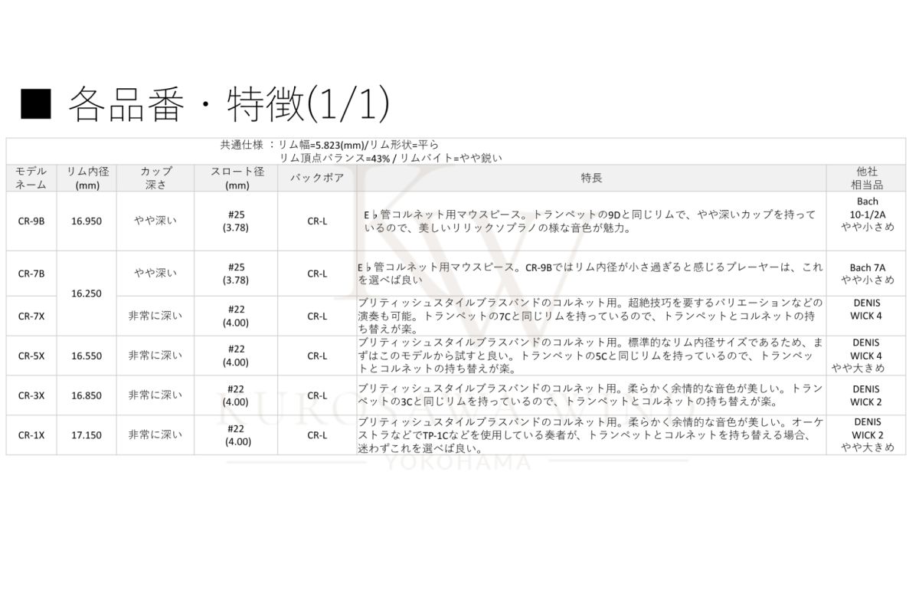Click the 16.950 rim diameter value
This screenshot has width=919, height=613.
click(87, 221)
